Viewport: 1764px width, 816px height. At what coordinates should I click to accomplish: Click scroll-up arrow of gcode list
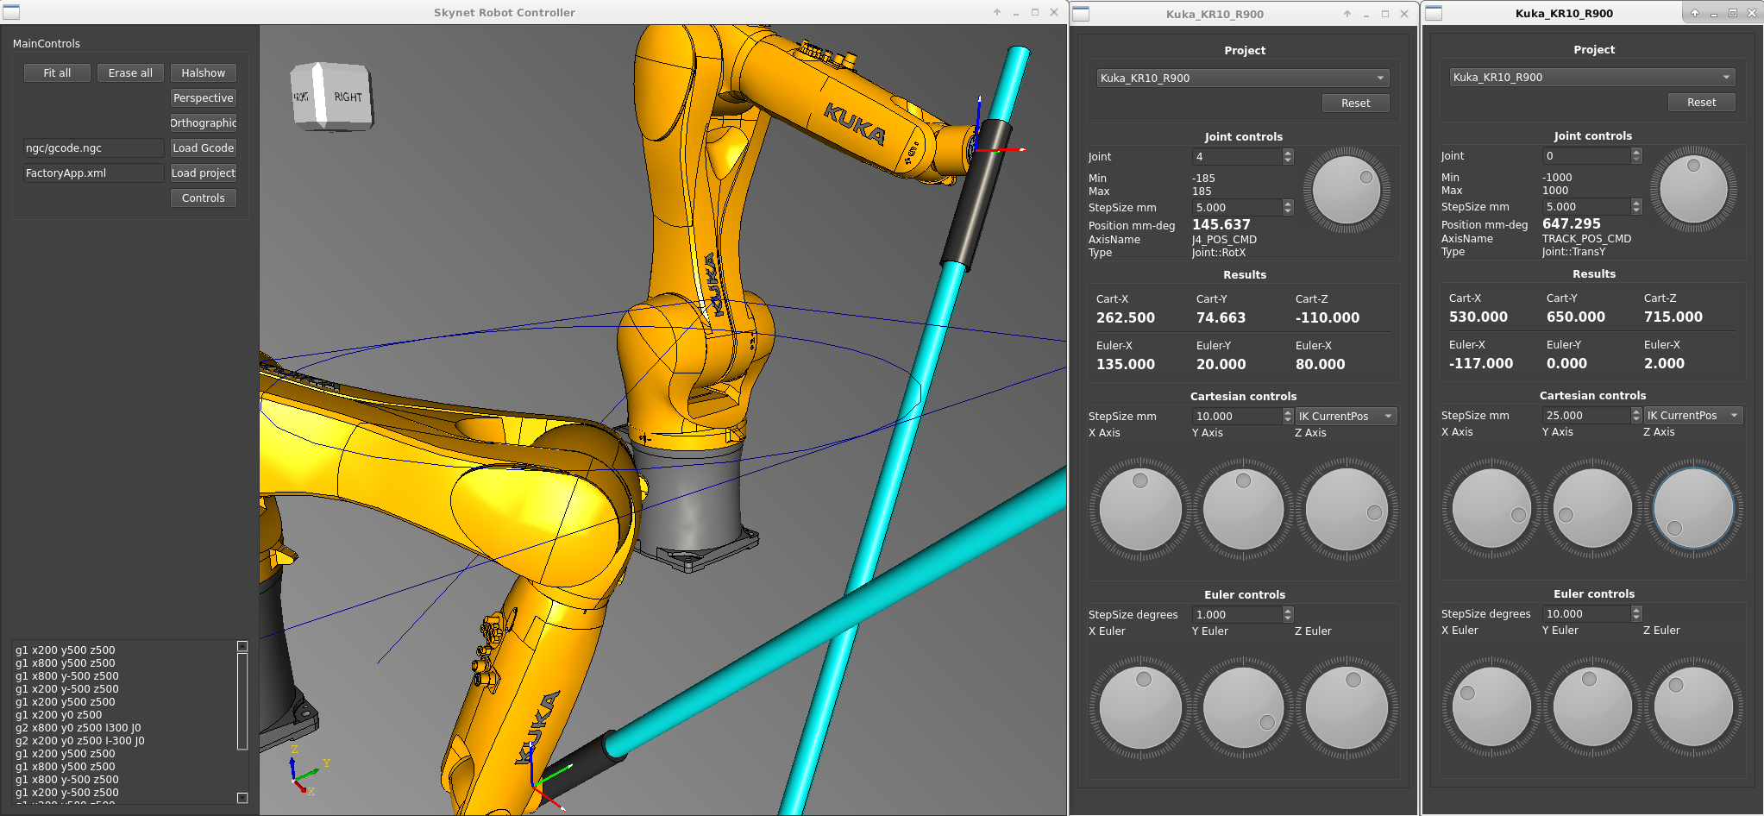[x=242, y=646]
